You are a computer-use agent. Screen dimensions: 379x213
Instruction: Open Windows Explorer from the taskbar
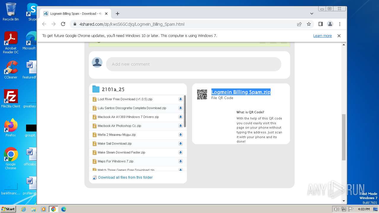33,209
